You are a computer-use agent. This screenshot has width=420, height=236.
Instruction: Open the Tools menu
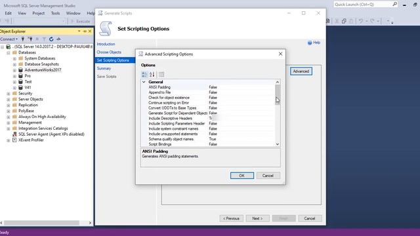[55, 13]
